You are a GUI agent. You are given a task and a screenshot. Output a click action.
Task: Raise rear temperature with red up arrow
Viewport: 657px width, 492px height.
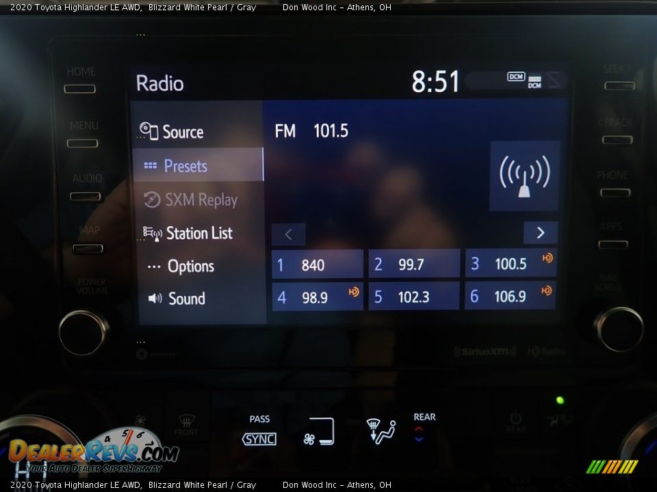coord(419,429)
